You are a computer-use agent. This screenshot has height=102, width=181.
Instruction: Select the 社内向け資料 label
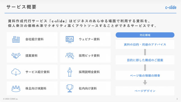click(88, 89)
